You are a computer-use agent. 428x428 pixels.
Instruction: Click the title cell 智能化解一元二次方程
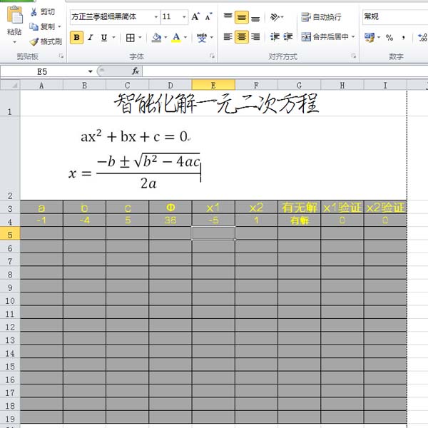click(x=213, y=103)
